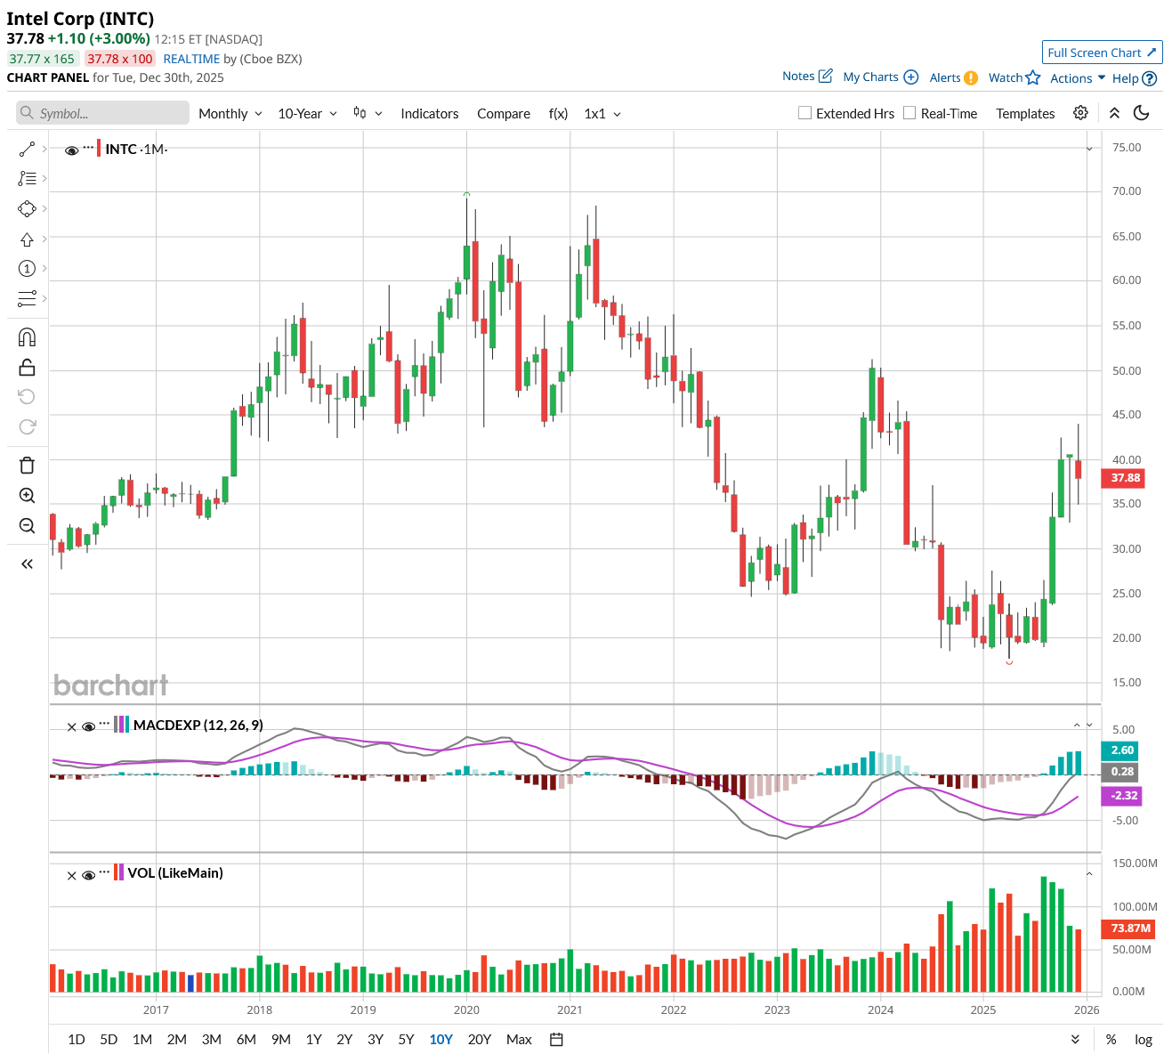Open the 1x1 grid layout dropdown
Screen dimensions: 1164x1054
click(602, 113)
